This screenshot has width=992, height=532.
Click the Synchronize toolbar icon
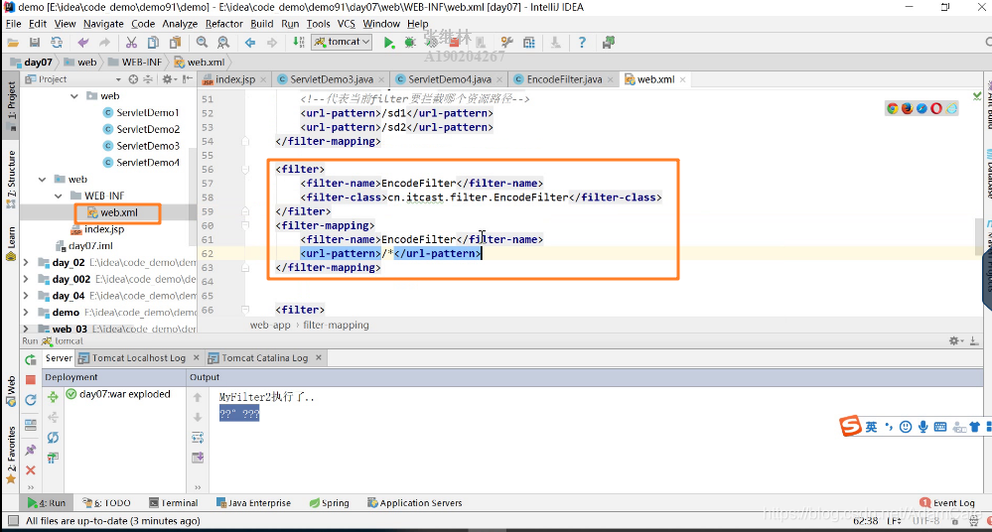click(x=57, y=43)
